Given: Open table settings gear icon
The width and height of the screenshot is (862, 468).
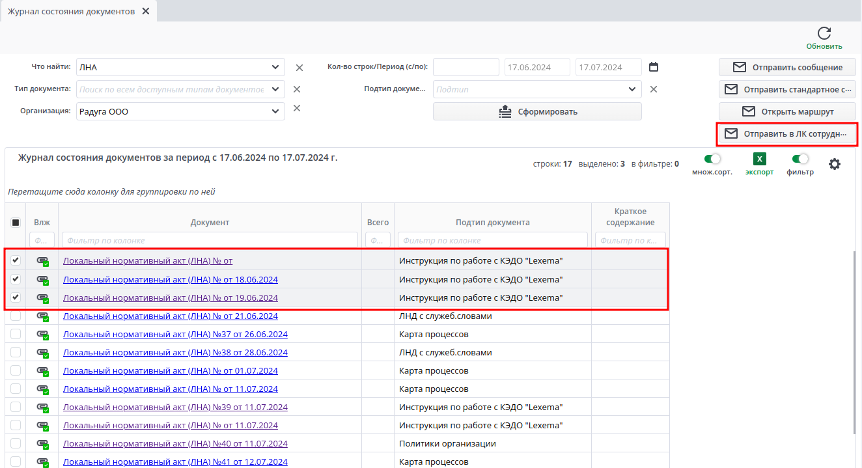Looking at the screenshot, I should point(835,164).
